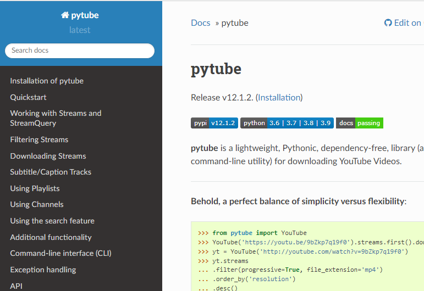Click the docs passing badge
This screenshot has height=291, width=424.
pyautogui.click(x=360, y=123)
